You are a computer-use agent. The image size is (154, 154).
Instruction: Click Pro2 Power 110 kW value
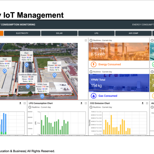(x=6, y=61)
